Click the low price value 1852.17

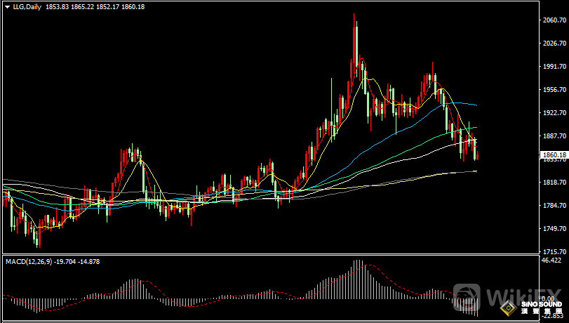pyautogui.click(x=108, y=7)
